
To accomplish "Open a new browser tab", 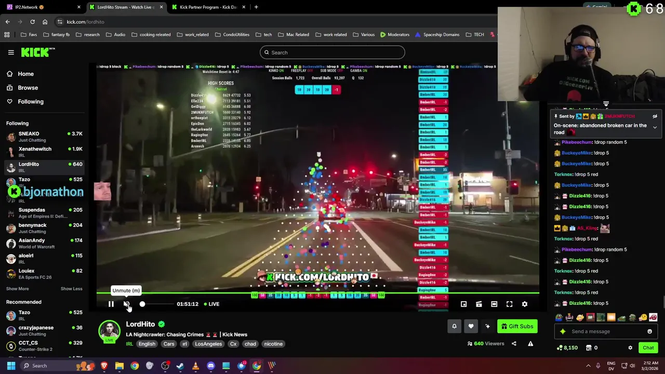I will tap(256, 7).
